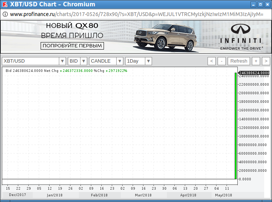The image size is (272, 202).
Task: Click the page info icon in address bar
Action: 5,14
